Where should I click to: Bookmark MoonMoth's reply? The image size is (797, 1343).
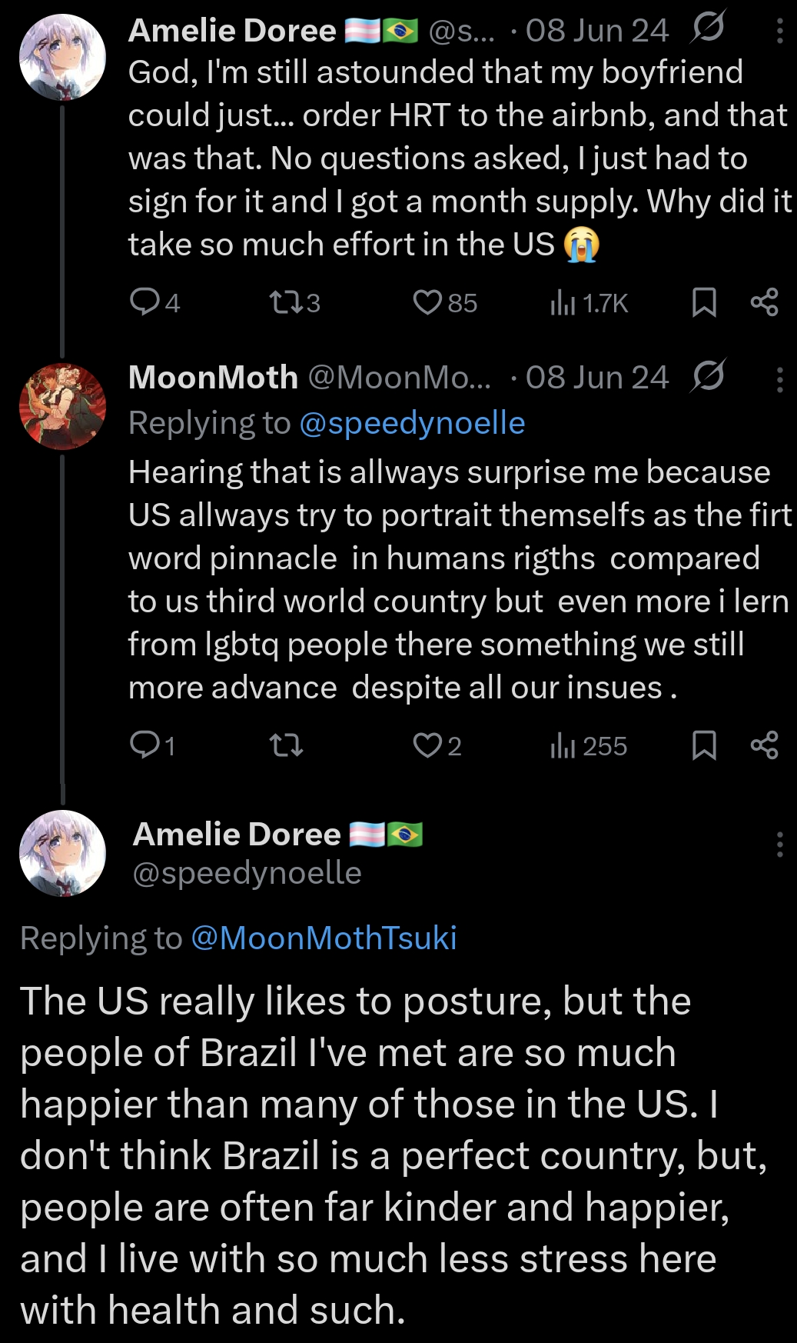point(704,745)
